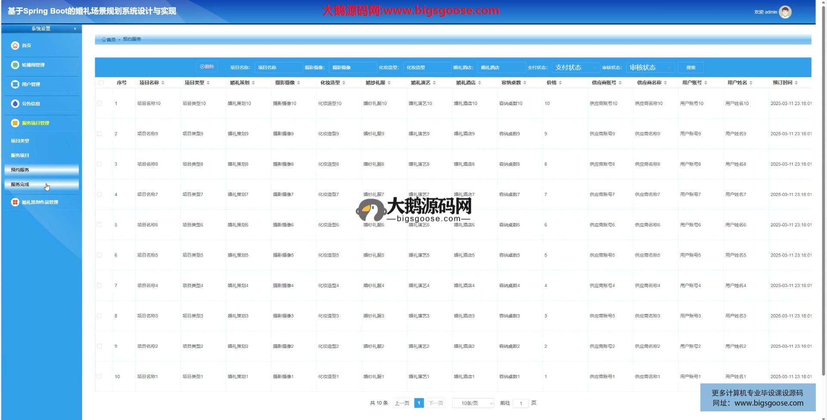Click the 服务项目管理 yellow square icon

point(15,123)
